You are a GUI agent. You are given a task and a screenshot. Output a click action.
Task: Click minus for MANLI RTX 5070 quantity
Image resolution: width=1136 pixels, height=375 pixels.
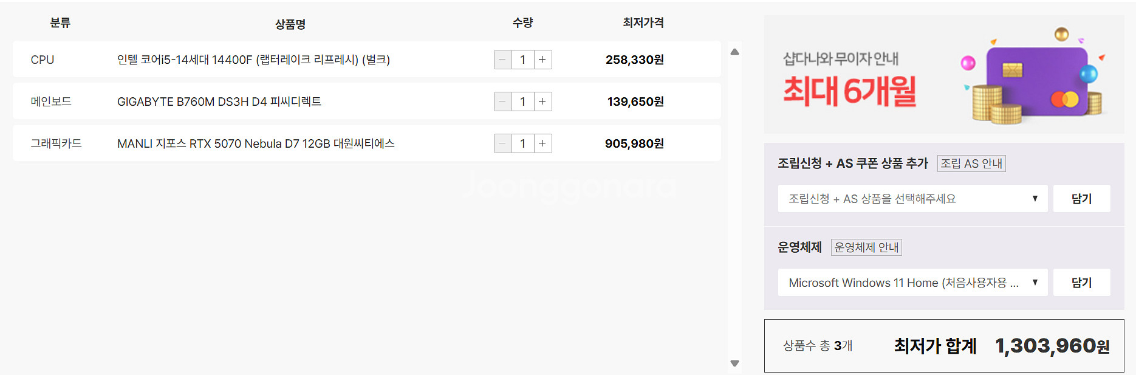tap(502, 143)
